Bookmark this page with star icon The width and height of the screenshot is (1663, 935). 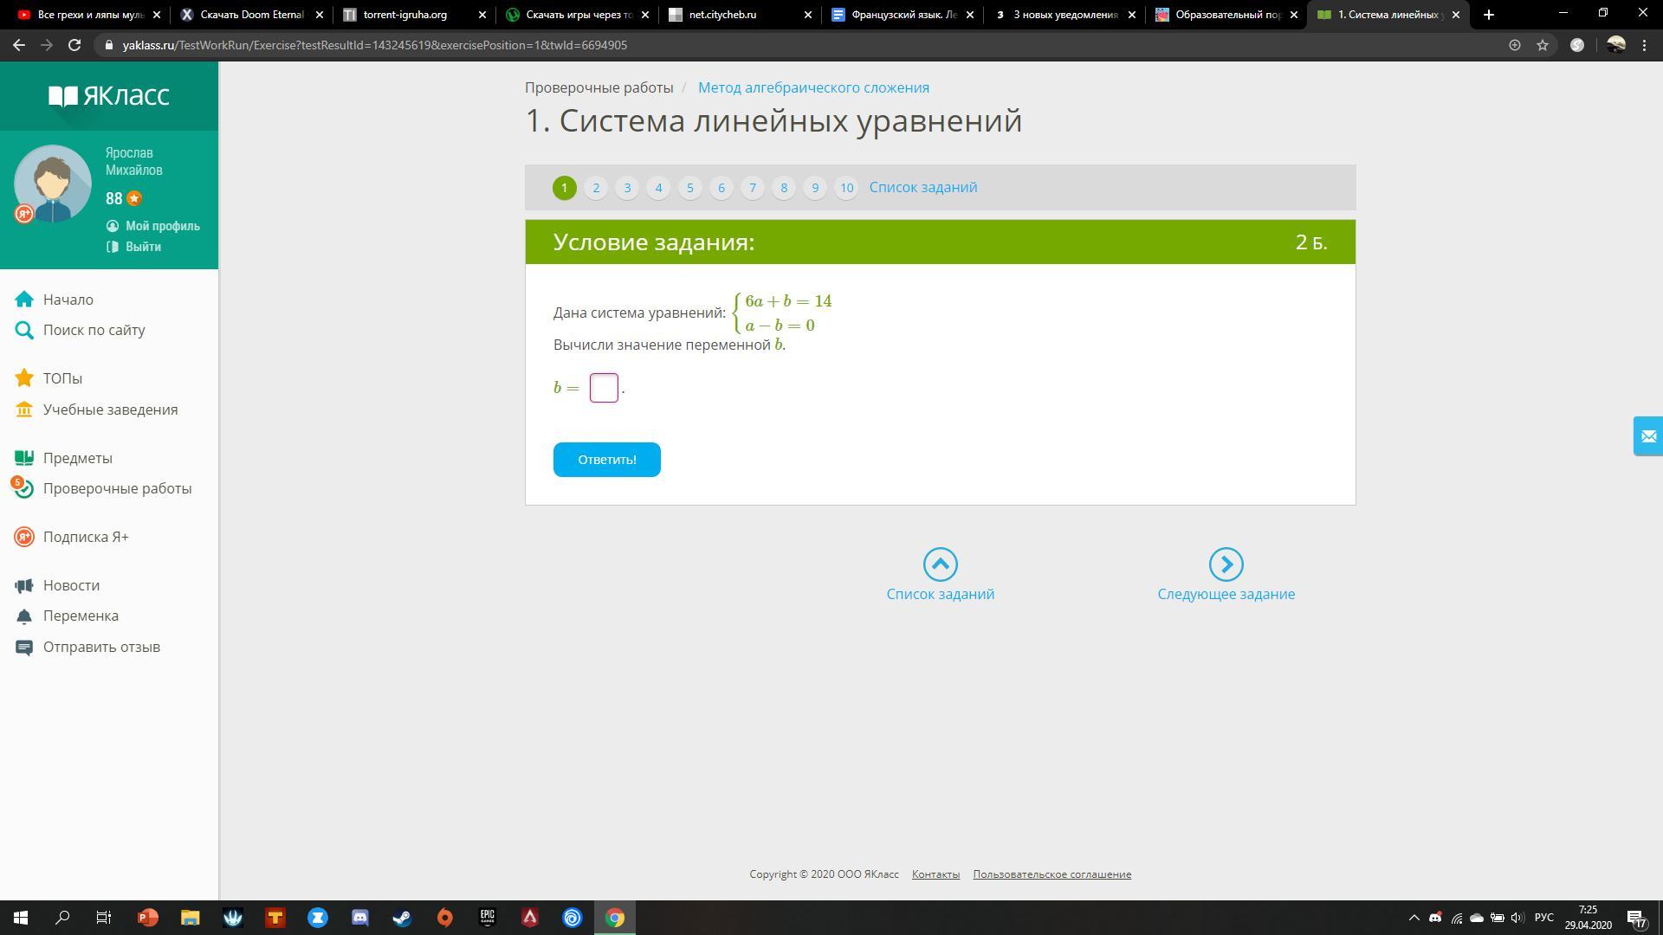[x=1543, y=45]
